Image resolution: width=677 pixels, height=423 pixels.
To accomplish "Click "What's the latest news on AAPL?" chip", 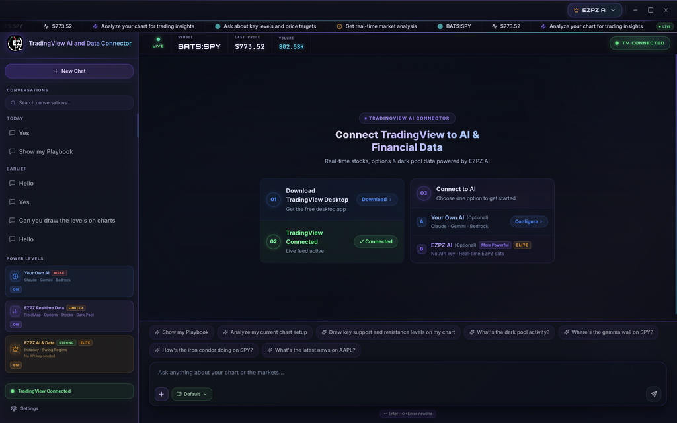I will 311,350.
